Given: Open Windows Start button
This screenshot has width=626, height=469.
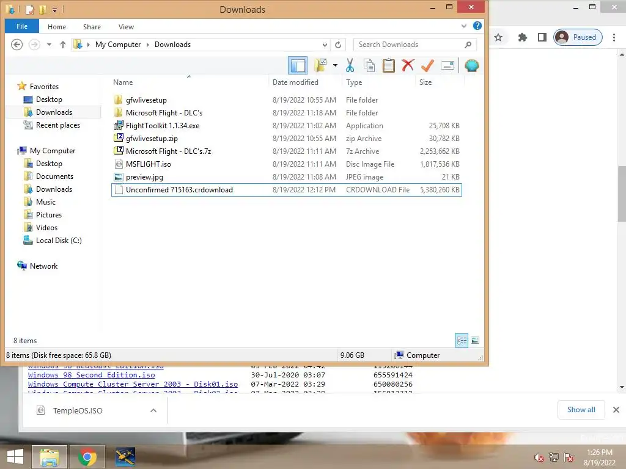Looking at the screenshot, I should pos(15,457).
